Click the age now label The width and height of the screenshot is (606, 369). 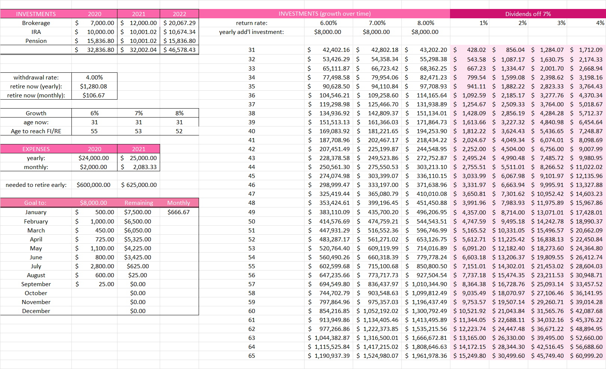coord(36,122)
